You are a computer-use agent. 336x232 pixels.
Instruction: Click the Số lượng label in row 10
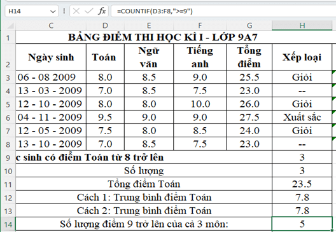tap(144, 170)
